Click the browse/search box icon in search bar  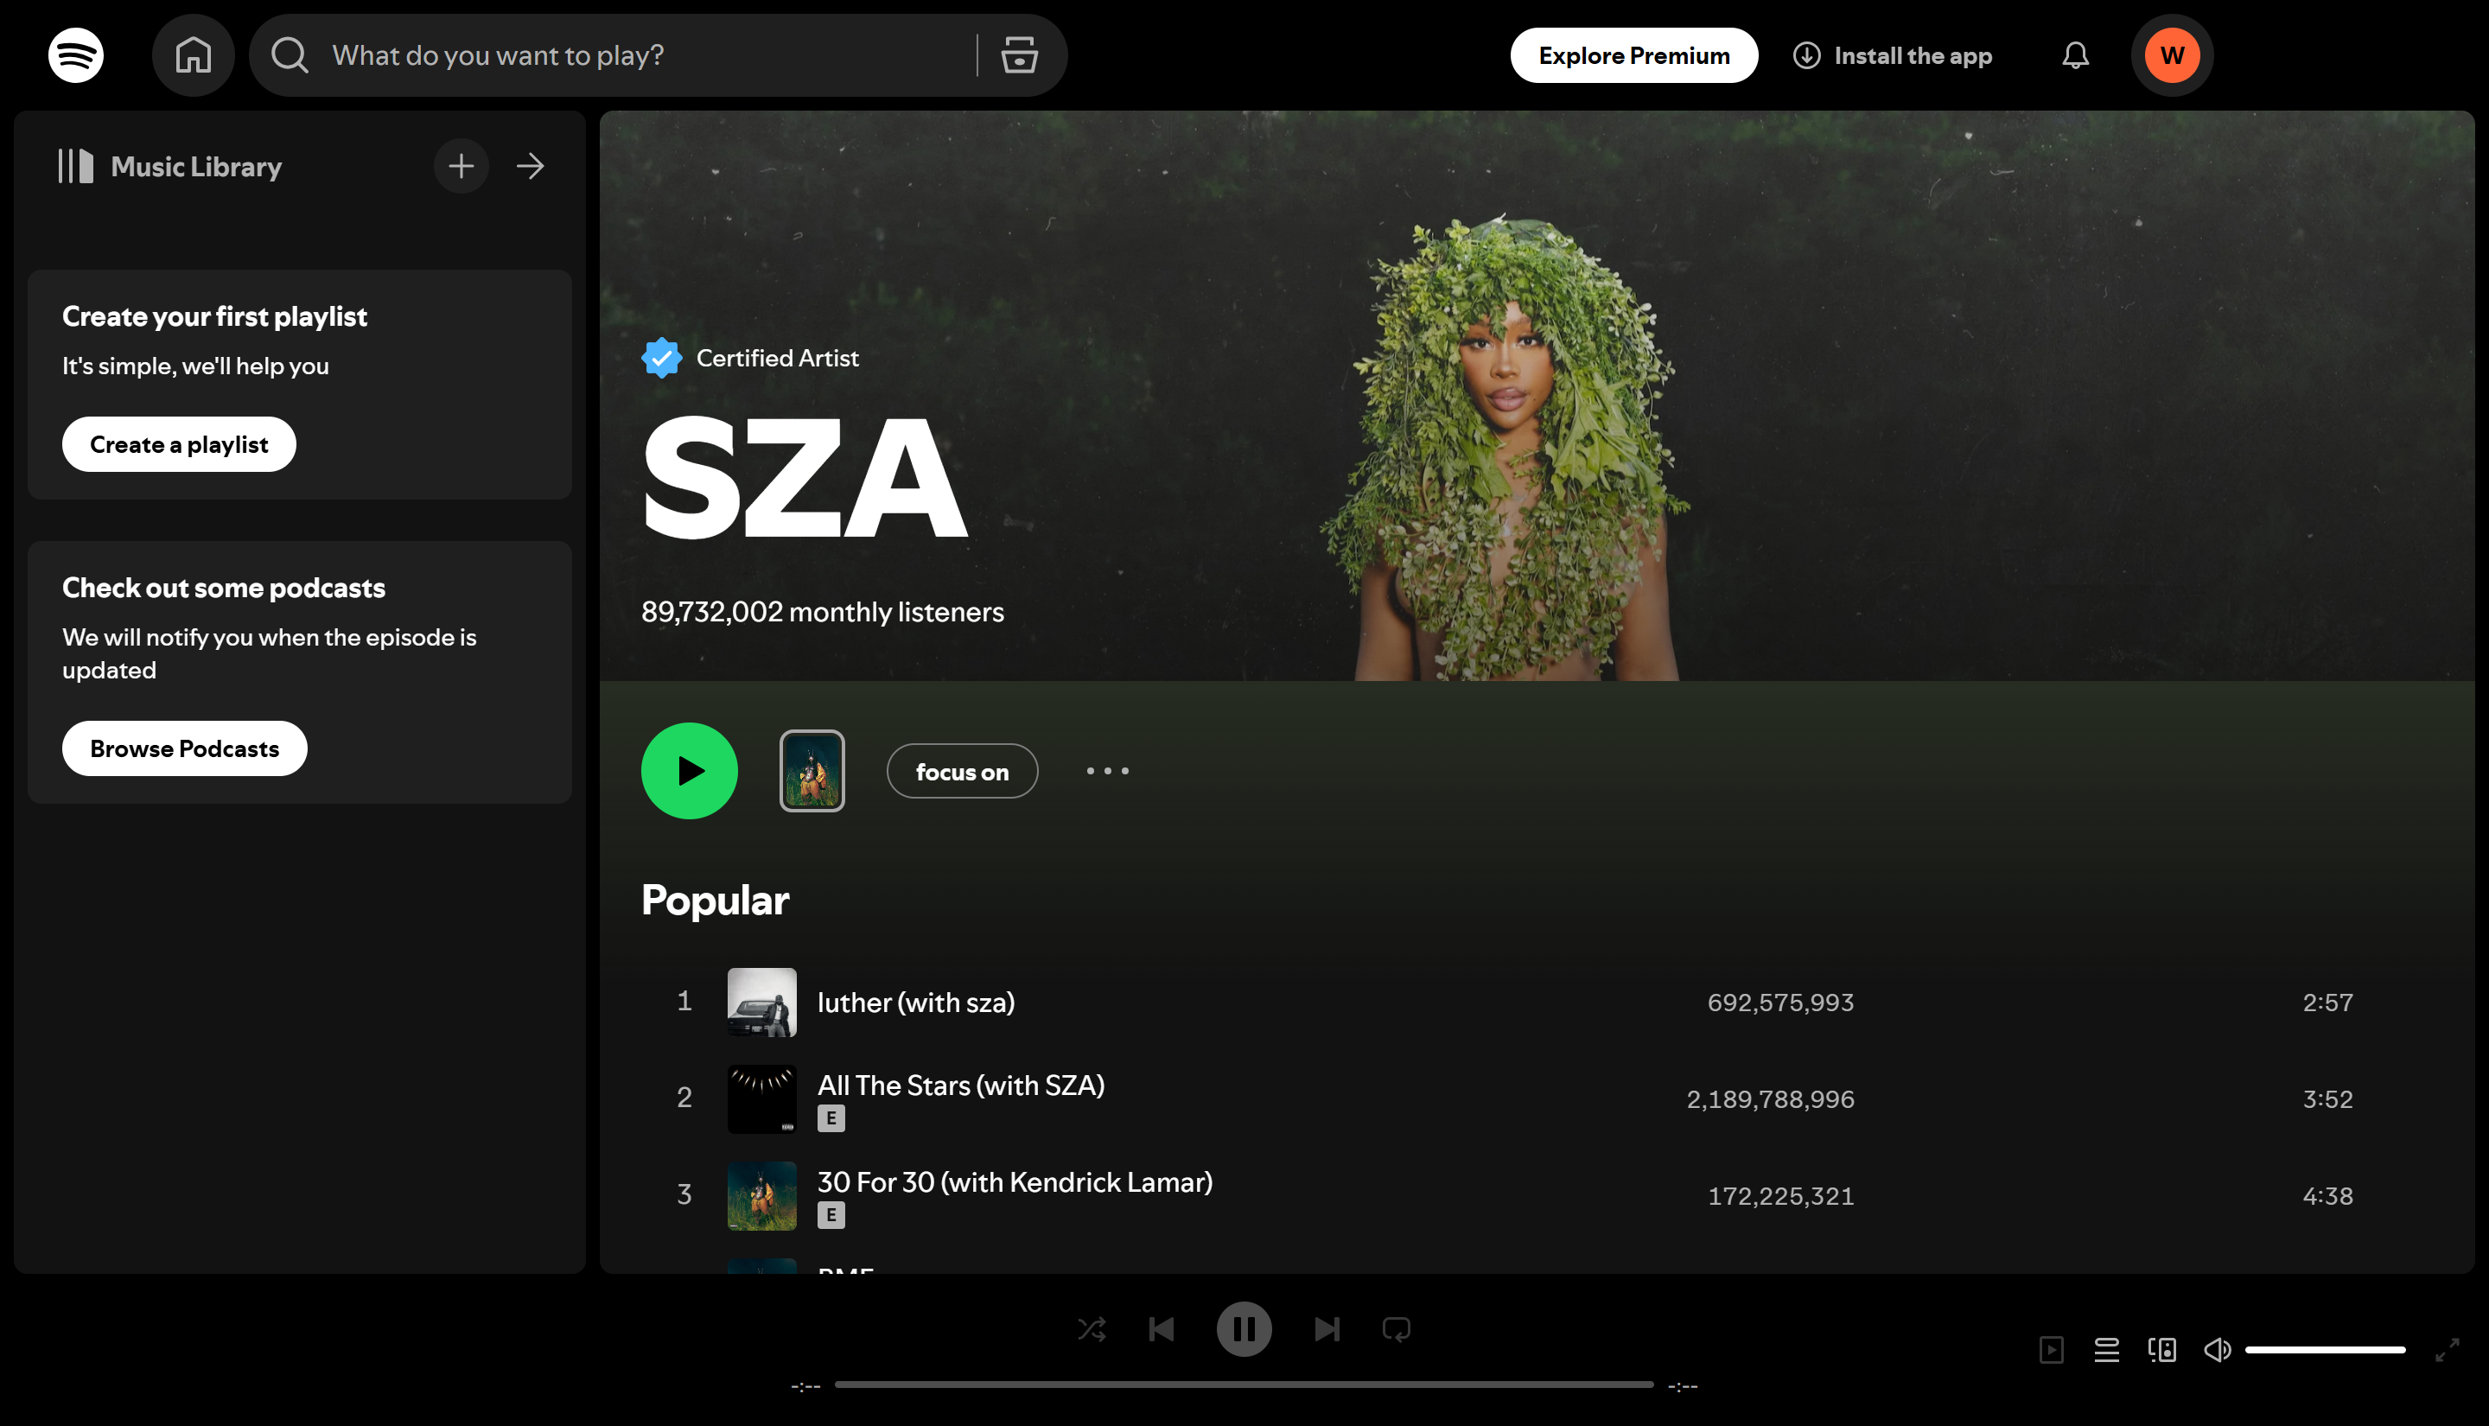tap(1019, 54)
